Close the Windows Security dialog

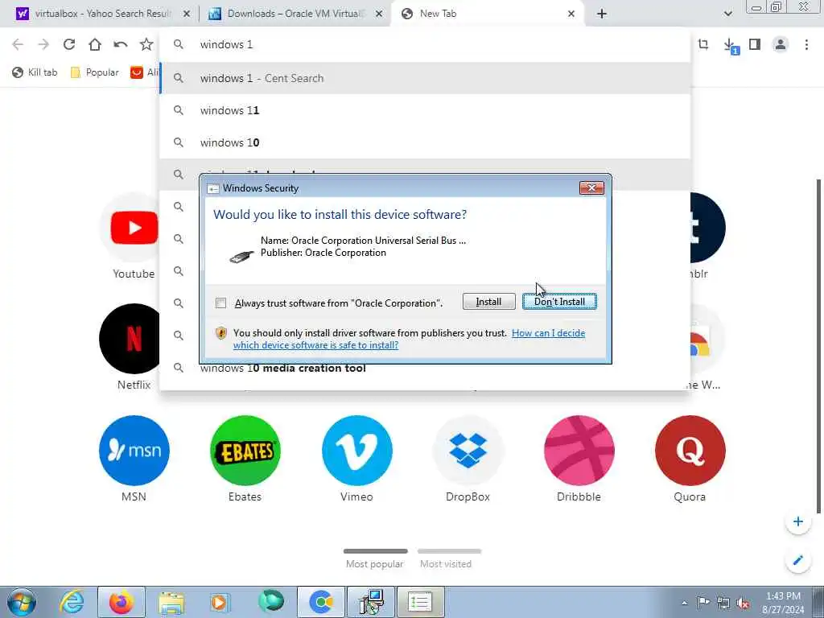(591, 188)
